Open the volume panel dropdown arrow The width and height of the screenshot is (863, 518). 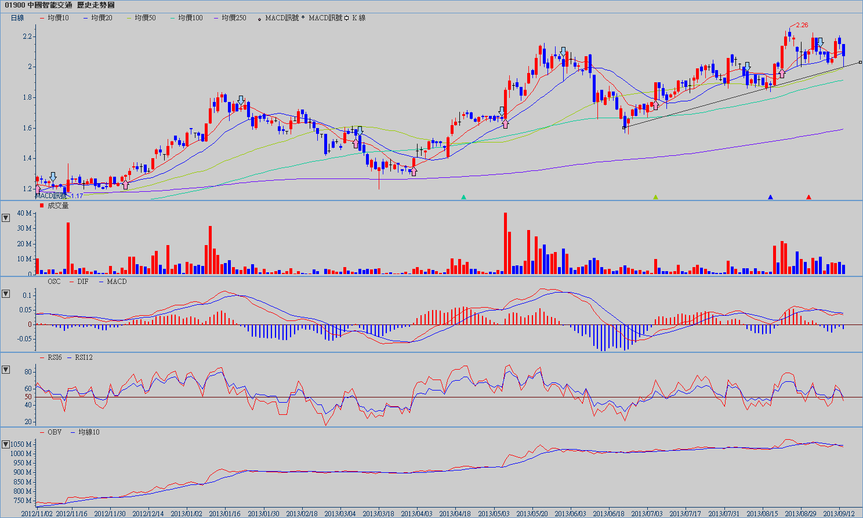[6, 218]
